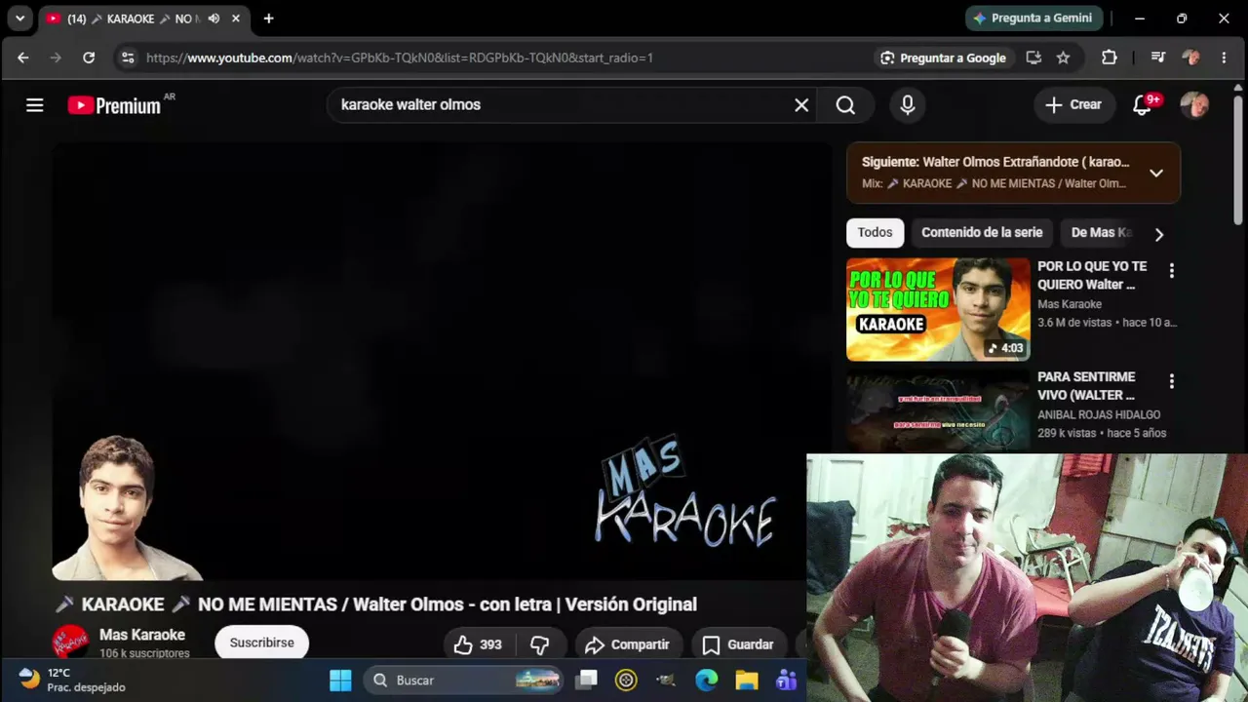
Task: Save the video with Guardar
Action: tap(738, 644)
